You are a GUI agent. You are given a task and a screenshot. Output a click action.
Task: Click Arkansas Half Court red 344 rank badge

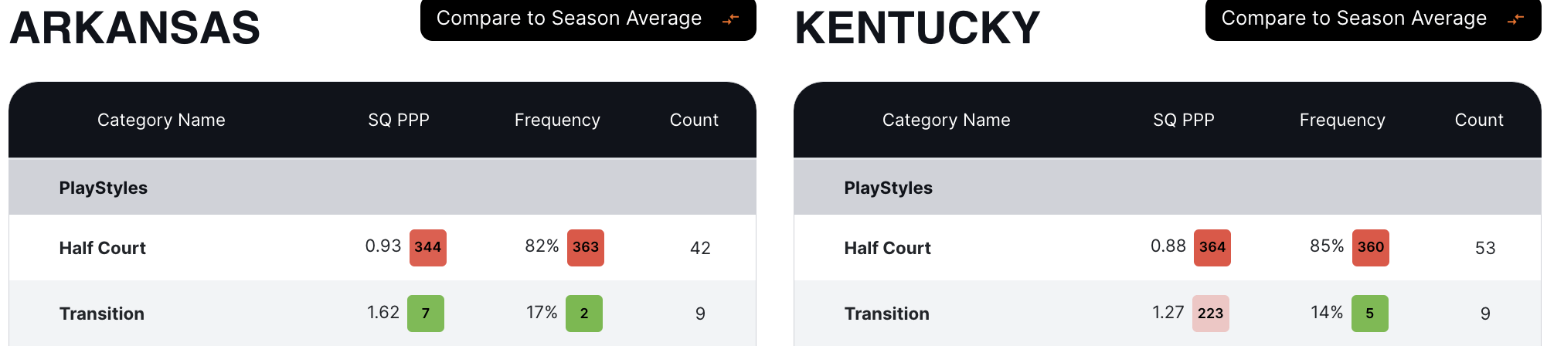tap(427, 247)
